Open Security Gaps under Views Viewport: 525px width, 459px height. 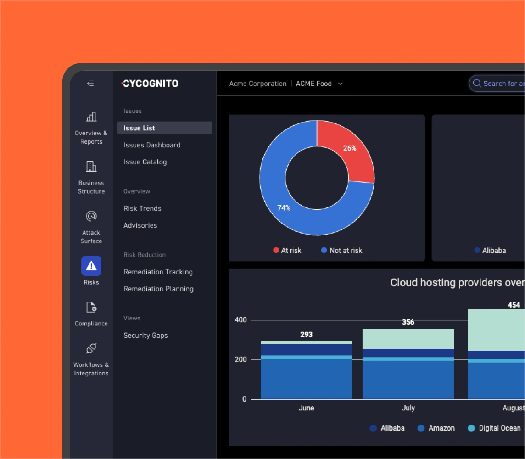point(145,335)
